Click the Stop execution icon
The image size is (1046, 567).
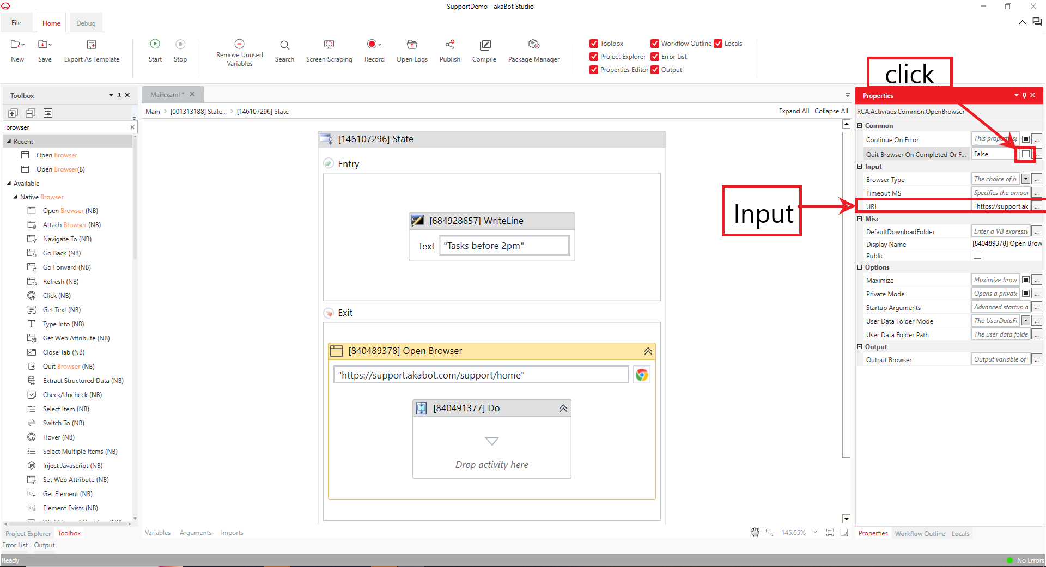pos(180,44)
